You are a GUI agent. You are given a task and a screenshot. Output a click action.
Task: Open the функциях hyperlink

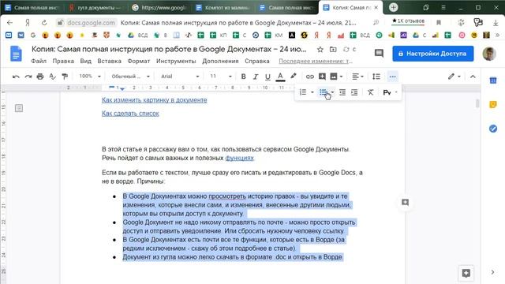[239, 158]
